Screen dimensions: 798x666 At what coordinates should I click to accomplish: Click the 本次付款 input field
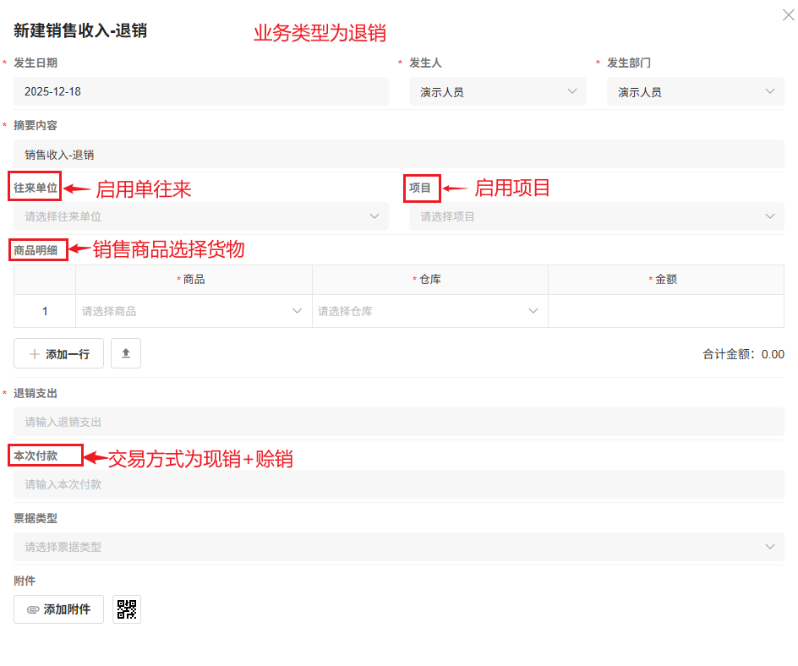[x=399, y=484]
